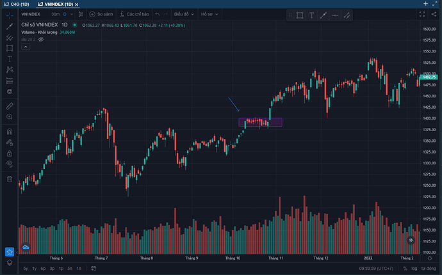This screenshot has width=442, height=275.
Task: Select the text annotation tool in left sidebar
Action: pos(9,58)
